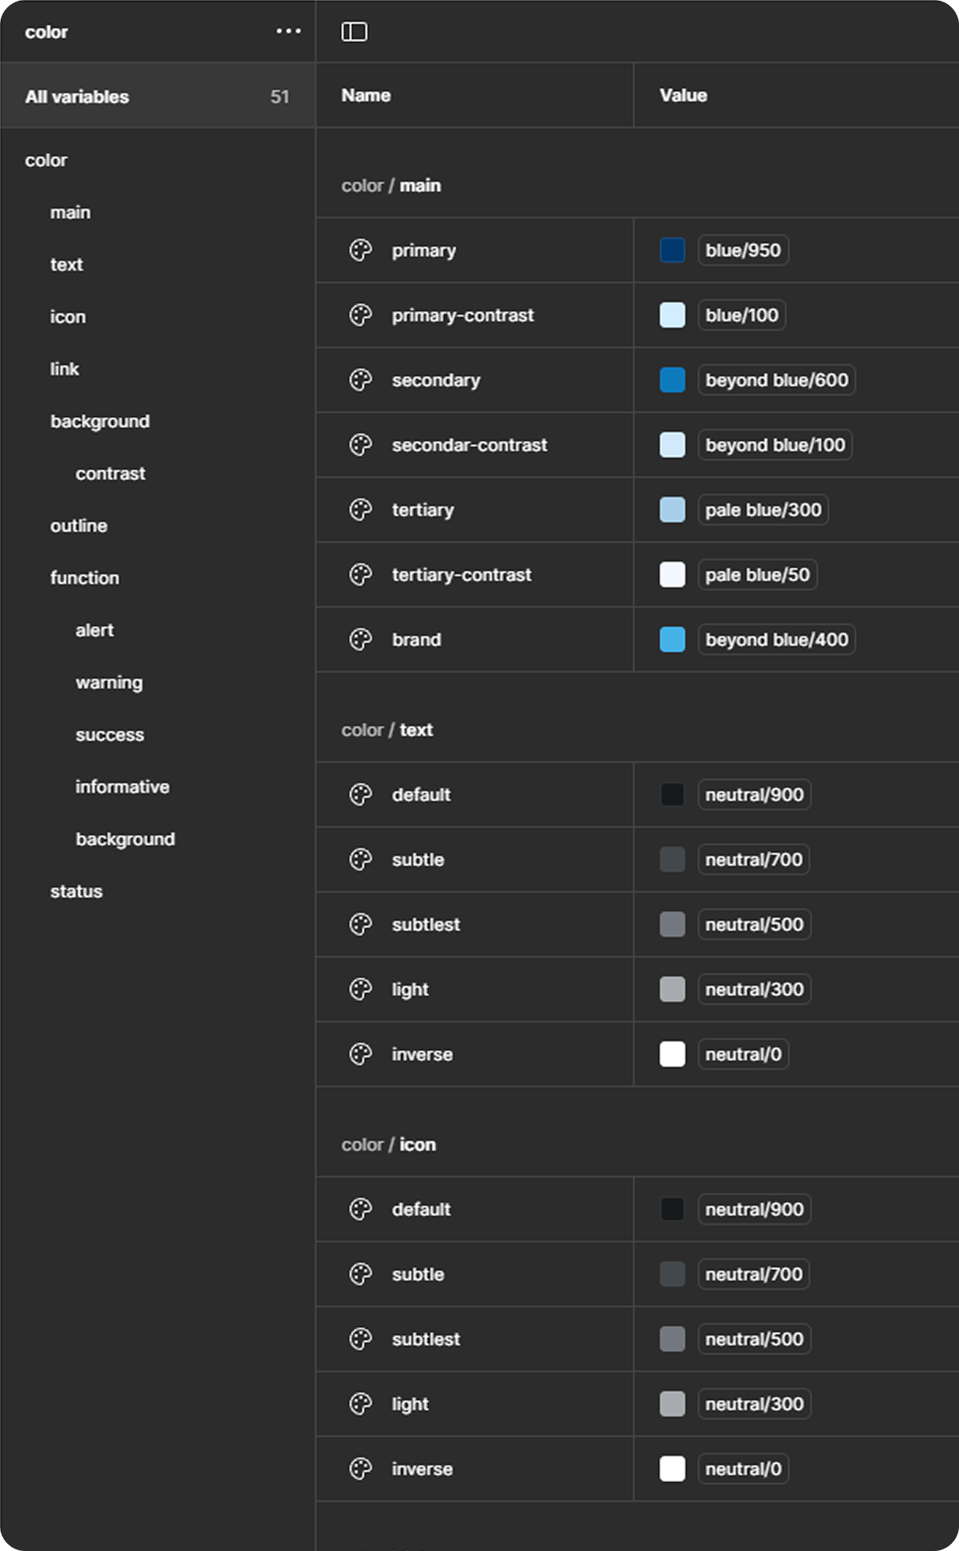Click palette icon of icon subtle row
This screenshot has height=1551, width=959.
click(x=361, y=1274)
